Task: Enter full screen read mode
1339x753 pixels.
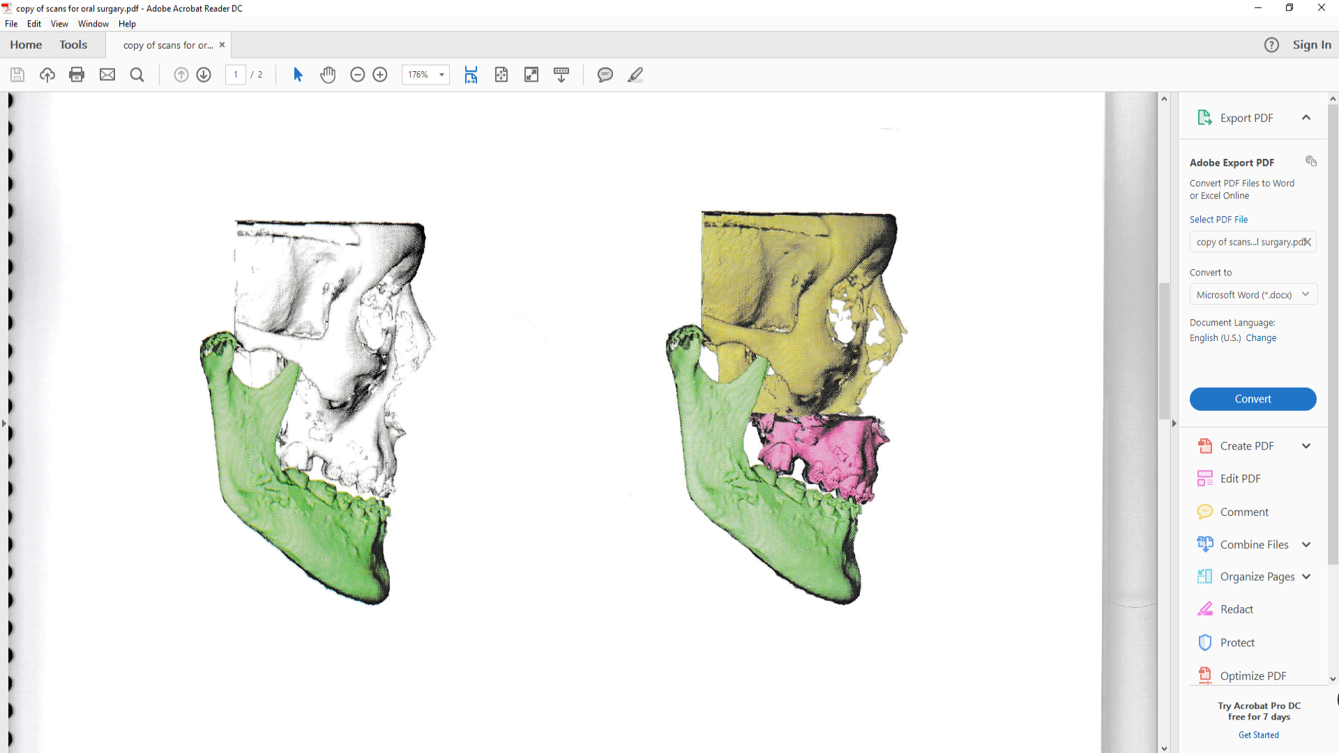Action: click(531, 75)
